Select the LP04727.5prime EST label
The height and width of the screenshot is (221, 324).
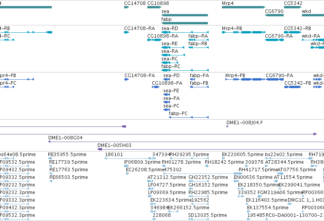(x=167, y=185)
